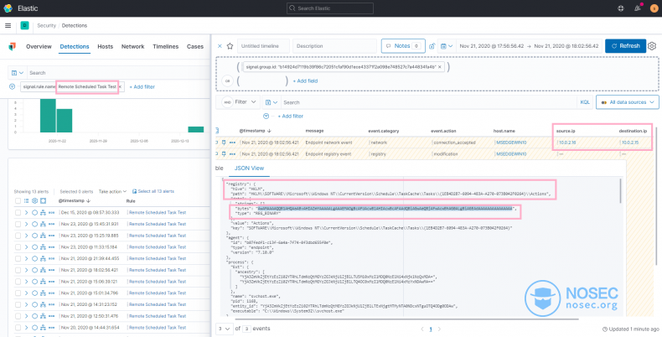The height and width of the screenshot is (337, 662).
Task: Click + Add field in query builder
Action: pyautogui.click(x=305, y=80)
